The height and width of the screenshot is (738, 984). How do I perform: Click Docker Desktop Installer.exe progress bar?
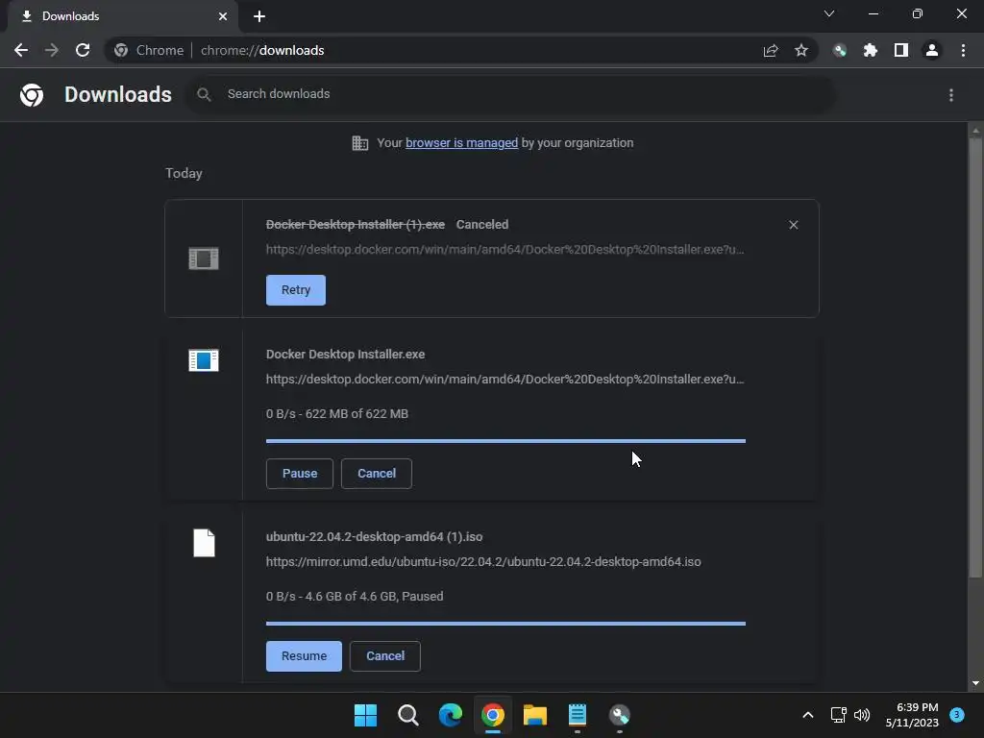click(505, 441)
